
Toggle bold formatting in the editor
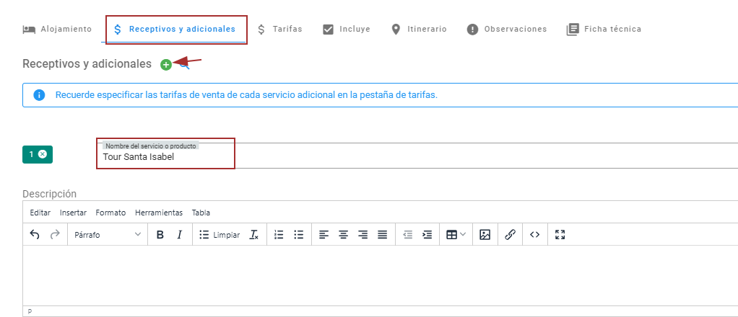160,235
